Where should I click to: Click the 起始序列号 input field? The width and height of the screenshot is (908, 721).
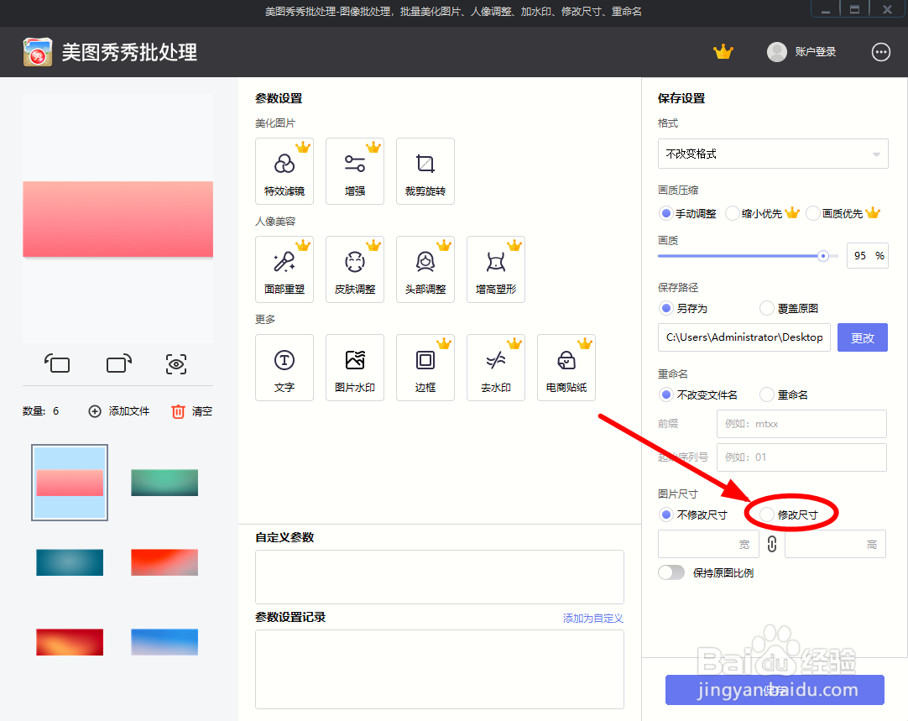[x=801, y=457]
